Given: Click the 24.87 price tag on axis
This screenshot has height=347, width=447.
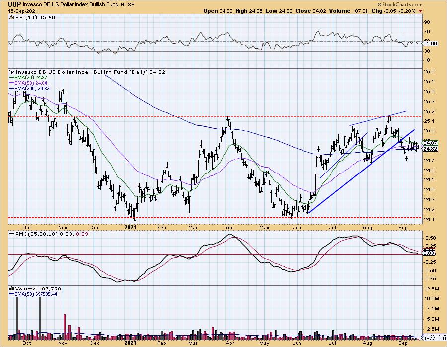Looking at the screenshot, I should click(430, 143).
